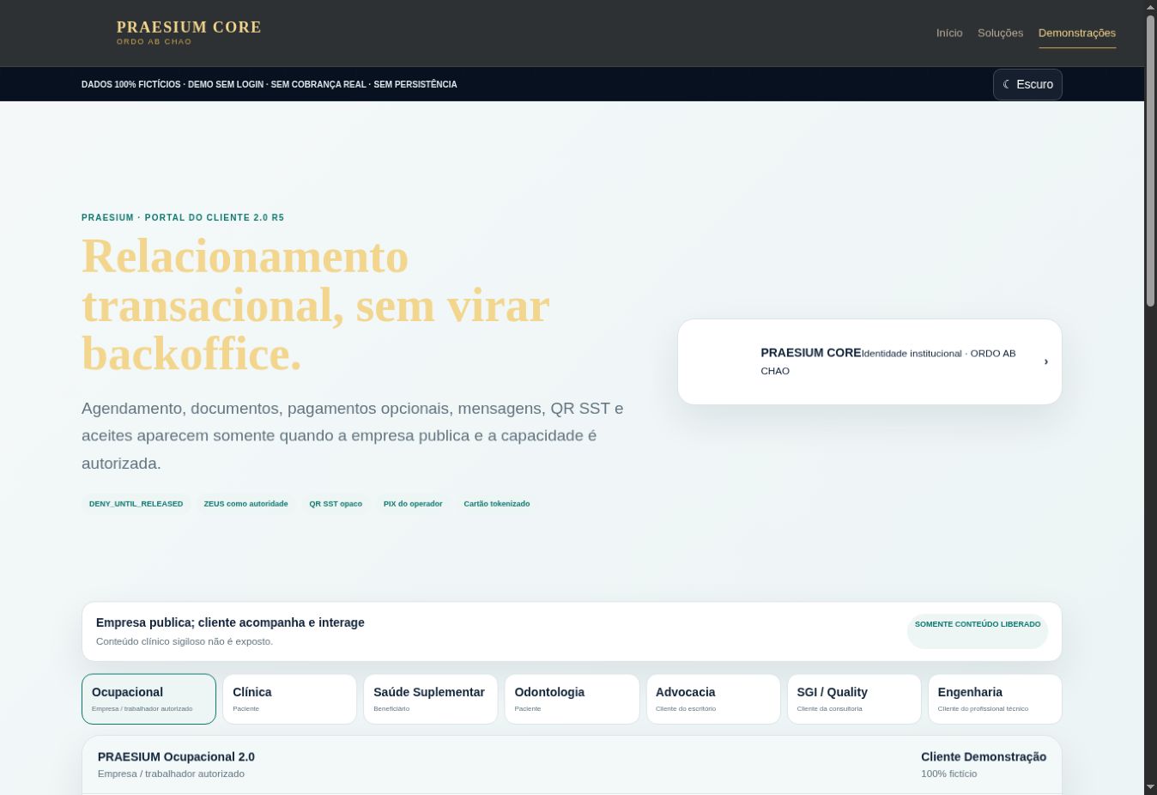Image resolution: width=1157 pixels, height=795 pixels.
Task: Click the ZEUS como autoridade tag
Action: 245,504
